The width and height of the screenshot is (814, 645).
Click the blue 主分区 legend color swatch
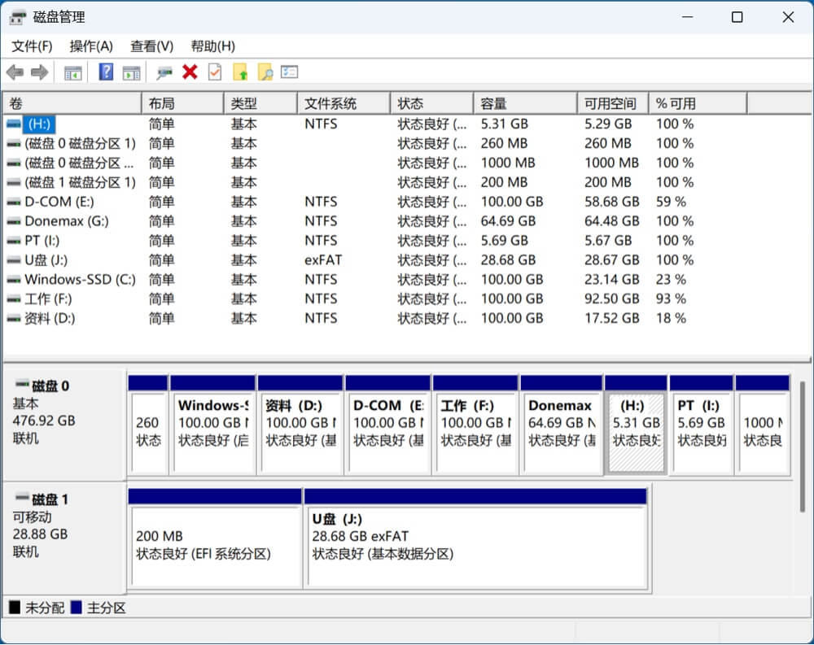tap(77, 608)
